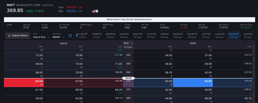Click the Market Closed notice banner

(x=129, y=19)
